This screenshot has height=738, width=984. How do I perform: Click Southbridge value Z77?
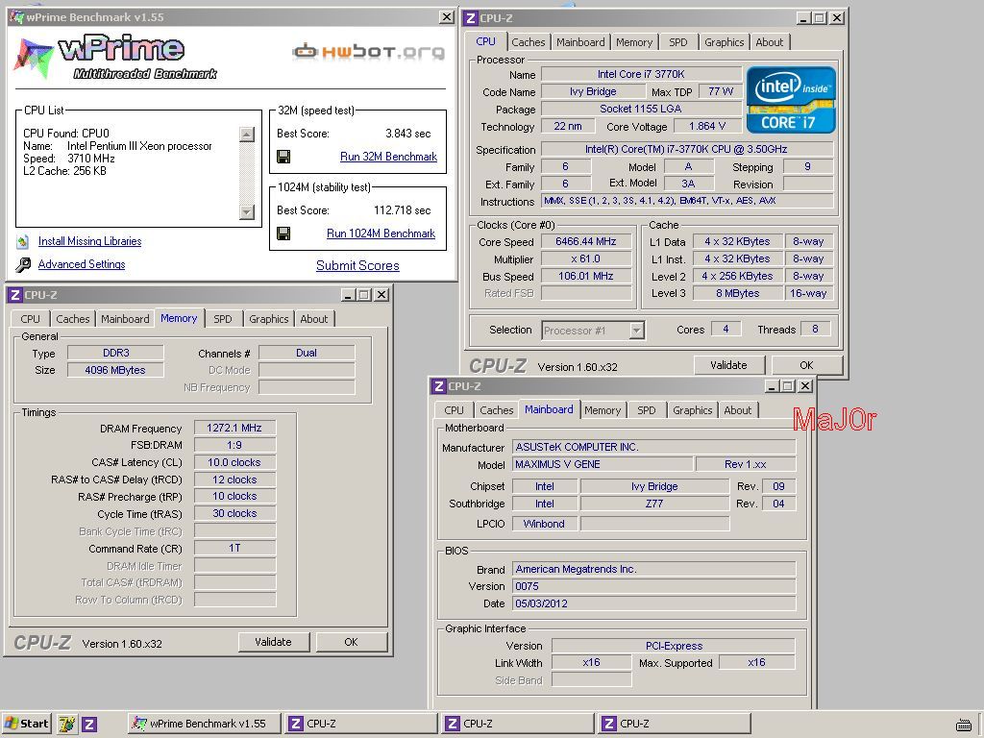click(654, 504)
